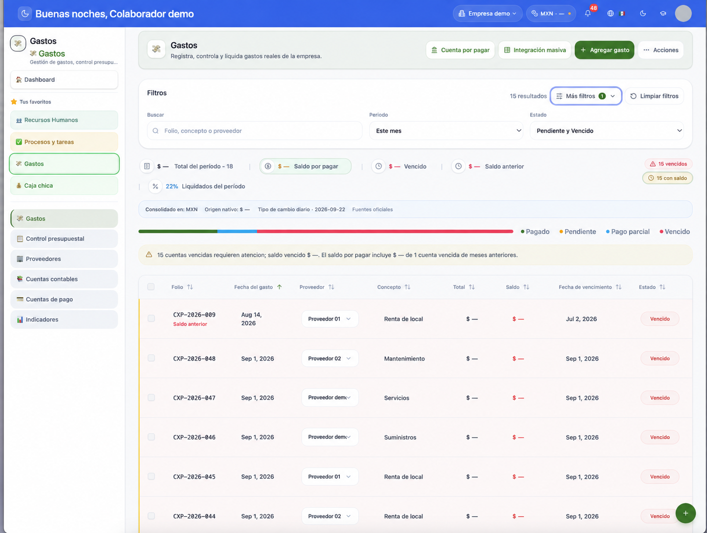This screenshot has width=707, height=533.
Task: Click the Agregar gasto button
Action: pyautogui.click(x=604, y=50)
